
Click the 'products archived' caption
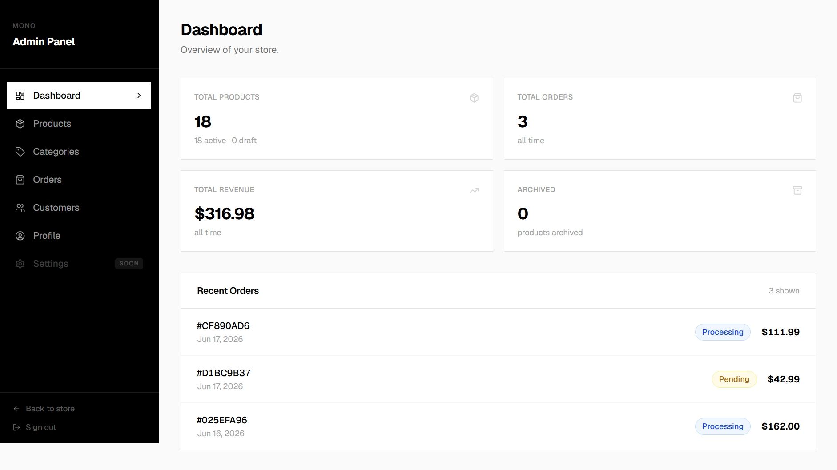550,233
